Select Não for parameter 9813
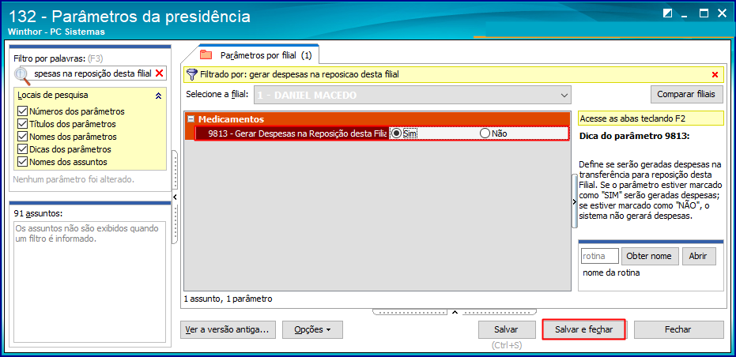This screenshot has height=357, width=736. coord(485,133)
